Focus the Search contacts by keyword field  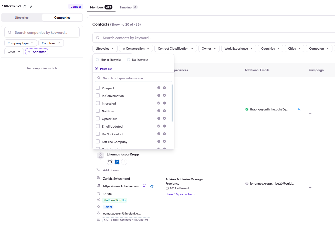click(x=214, y=38)
